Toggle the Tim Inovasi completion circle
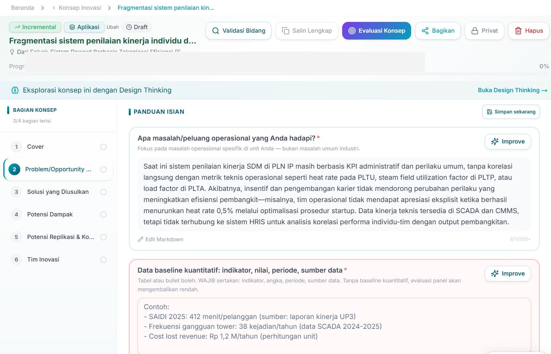 [103, 260]
